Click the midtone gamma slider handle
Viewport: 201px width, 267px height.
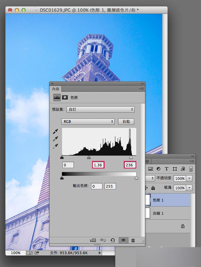89,157
